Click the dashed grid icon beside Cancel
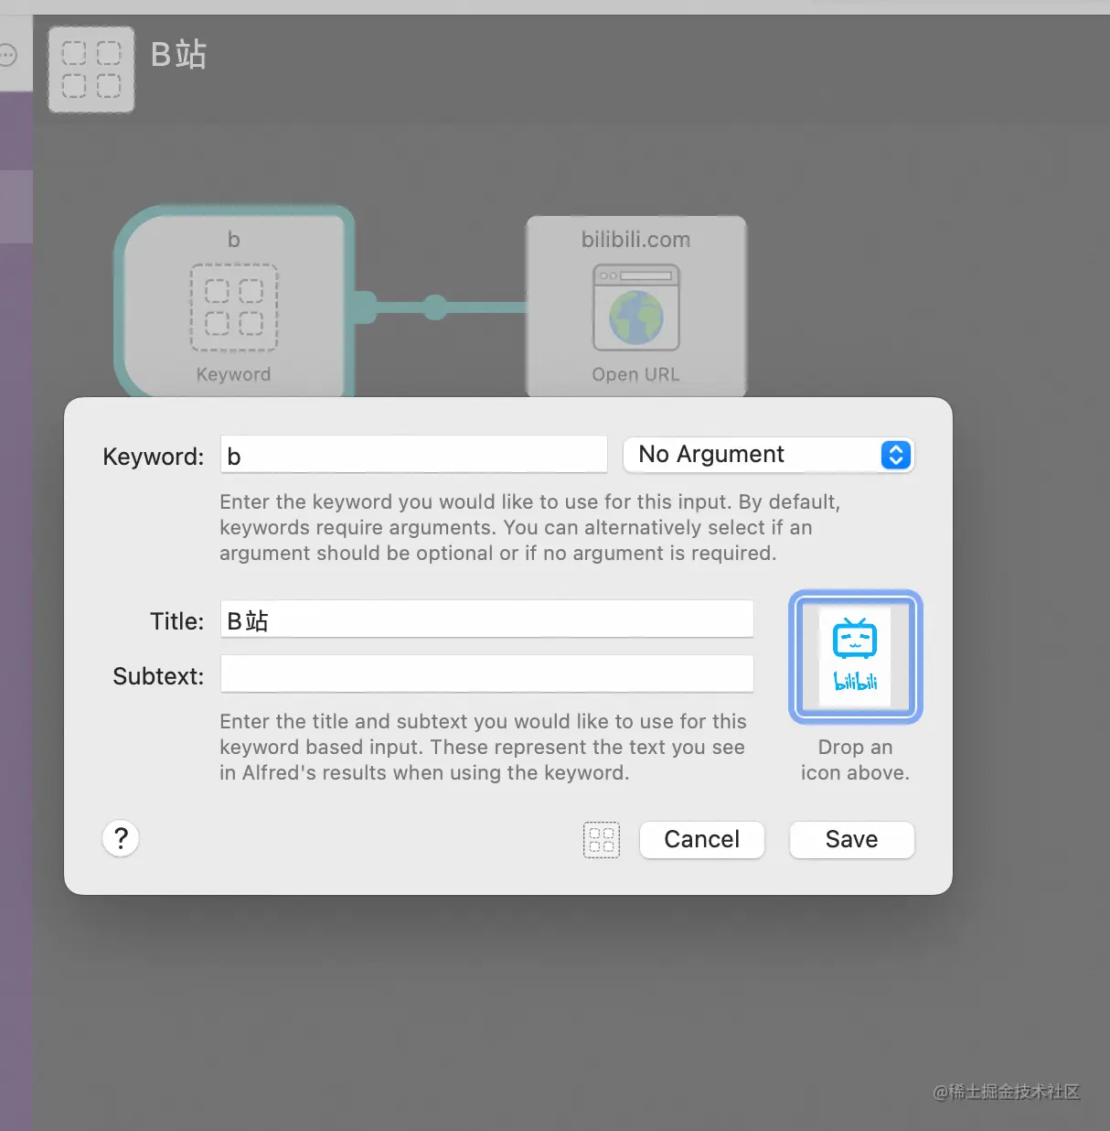This screenshot has height=1131, width=1110. (602, 840)
